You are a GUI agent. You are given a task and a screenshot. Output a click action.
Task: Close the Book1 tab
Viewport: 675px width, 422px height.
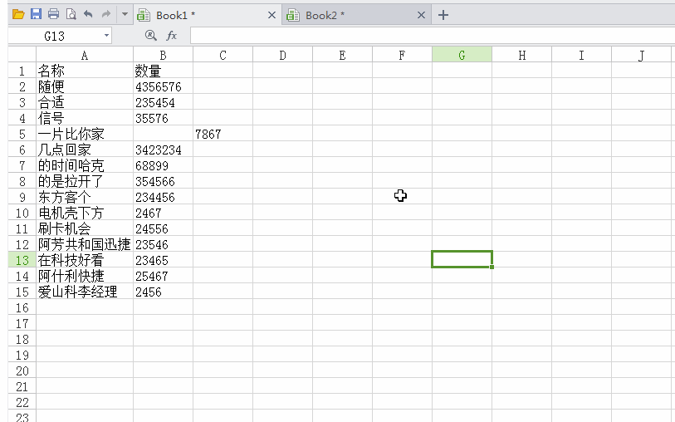coord(271,15)
